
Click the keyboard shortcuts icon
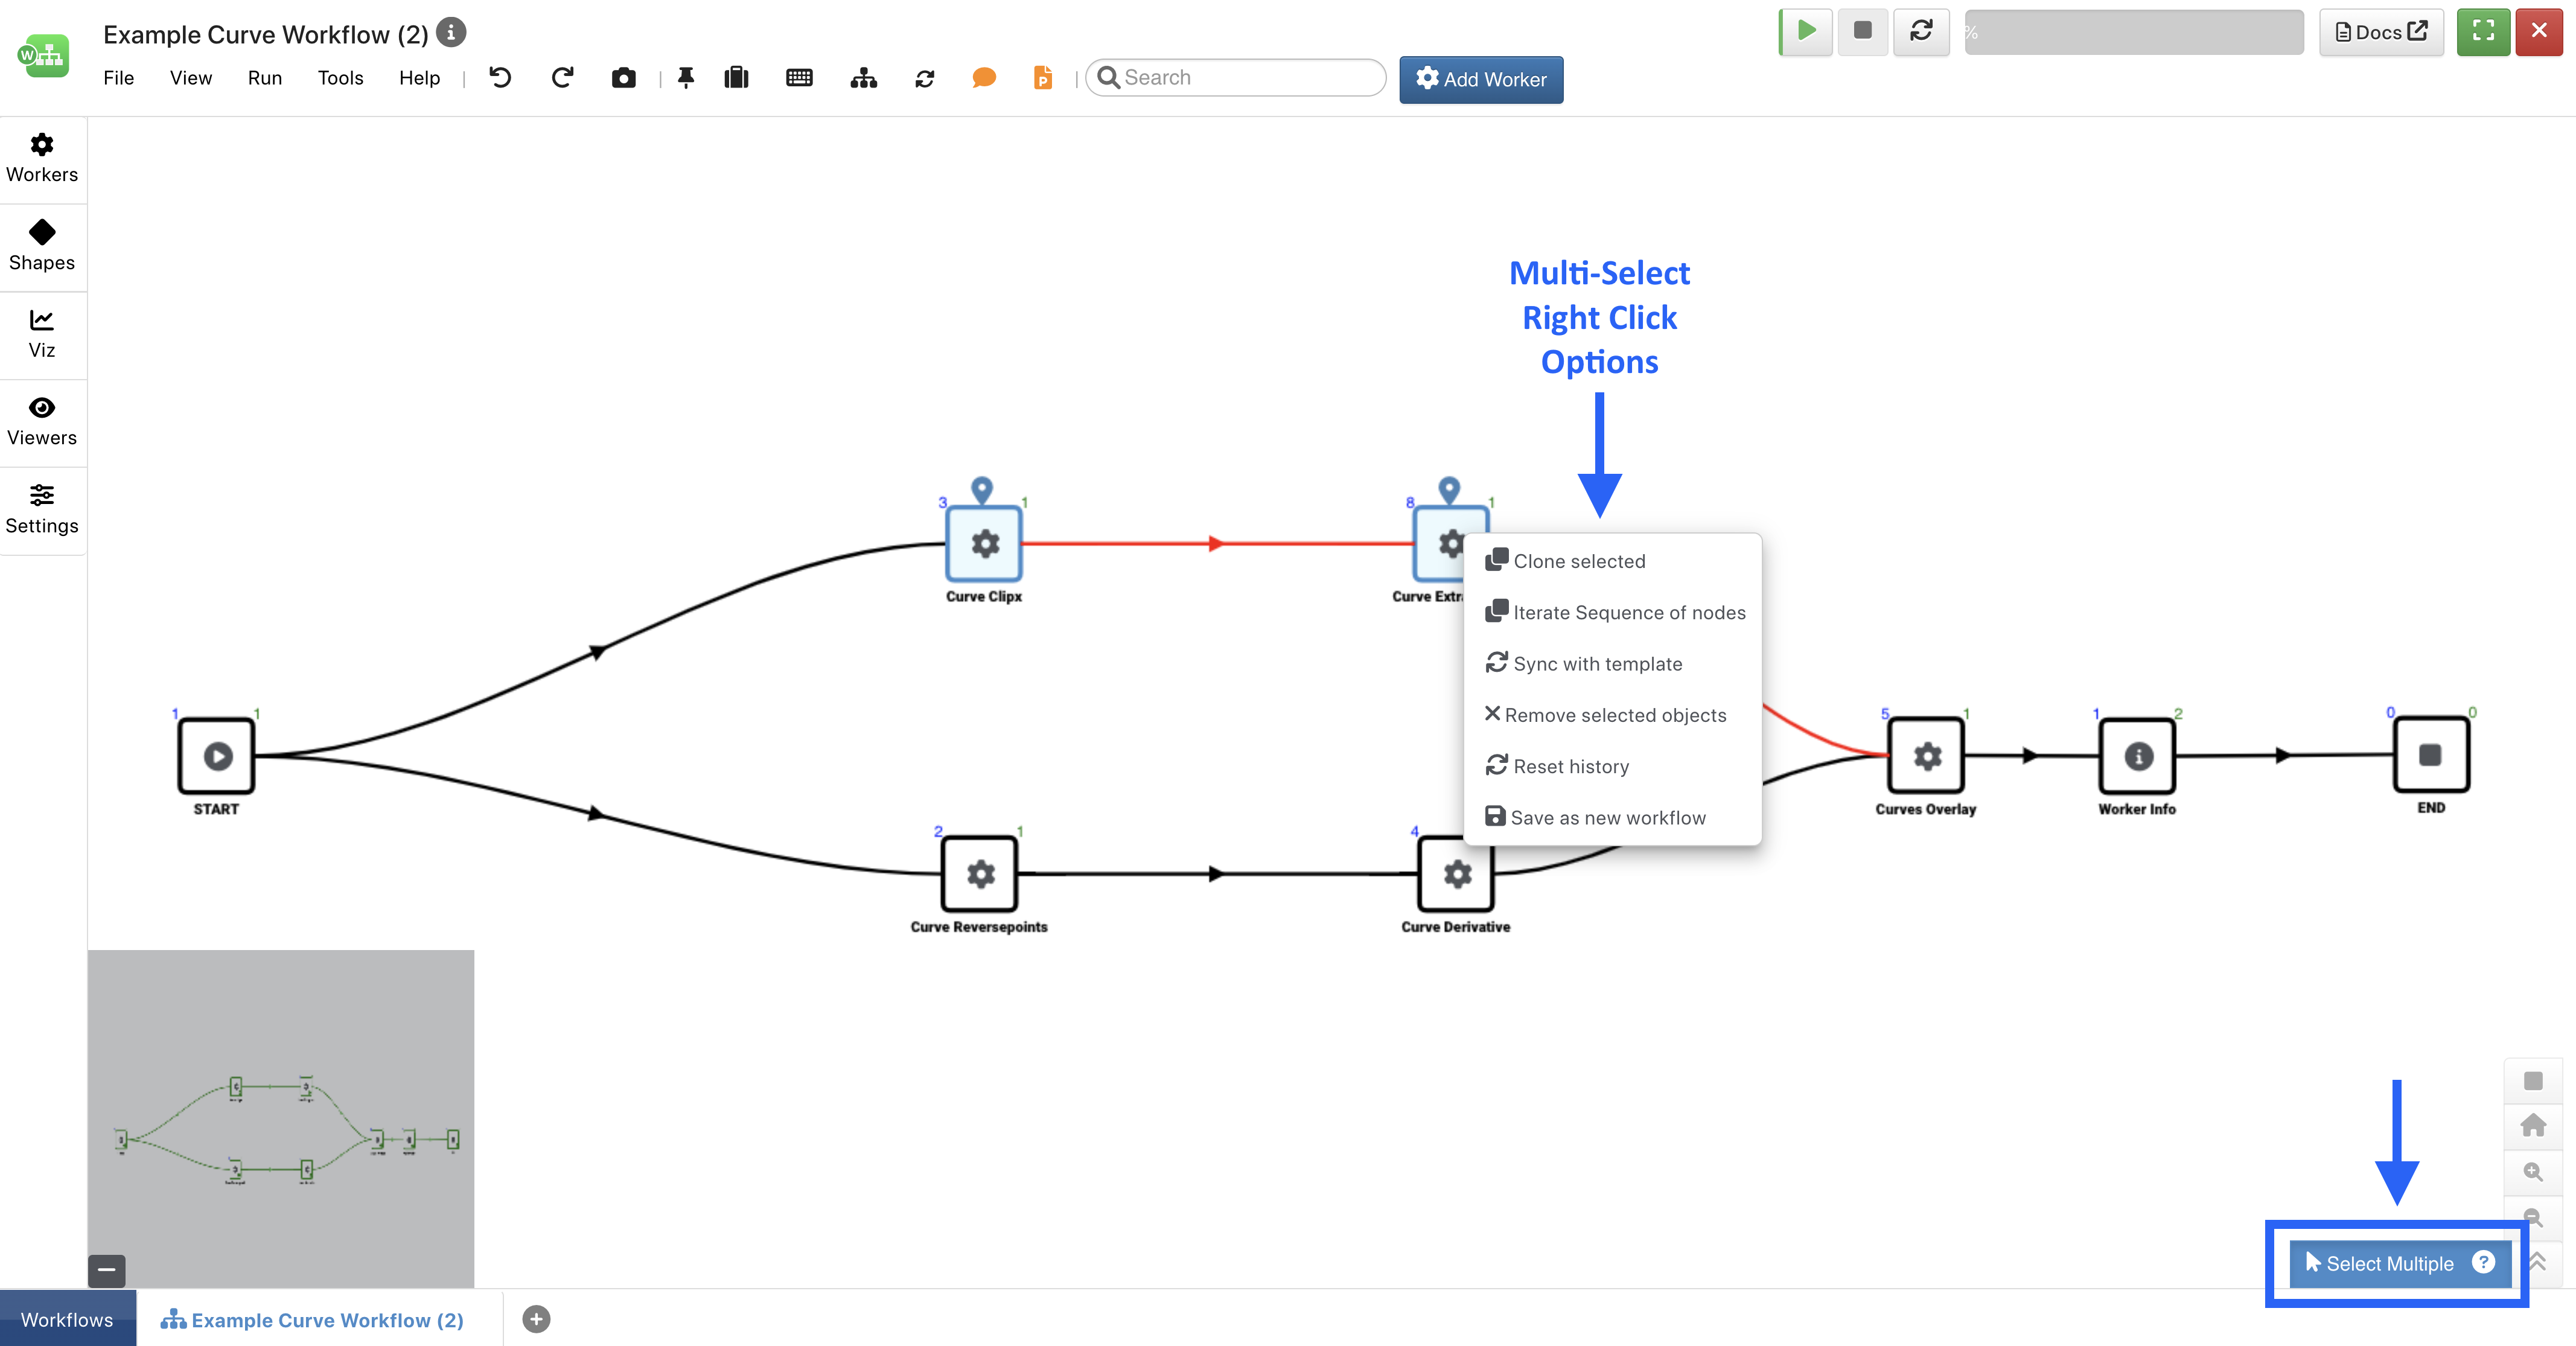coord(799,78)
